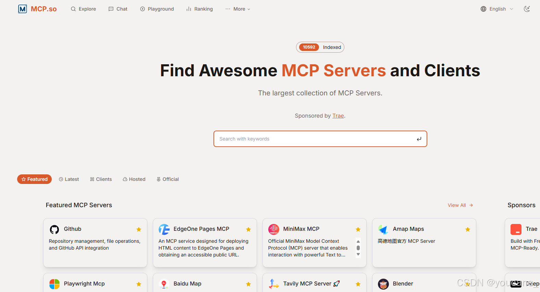
Task: Click the star on the Github card
Action: (x=139, y=229)
